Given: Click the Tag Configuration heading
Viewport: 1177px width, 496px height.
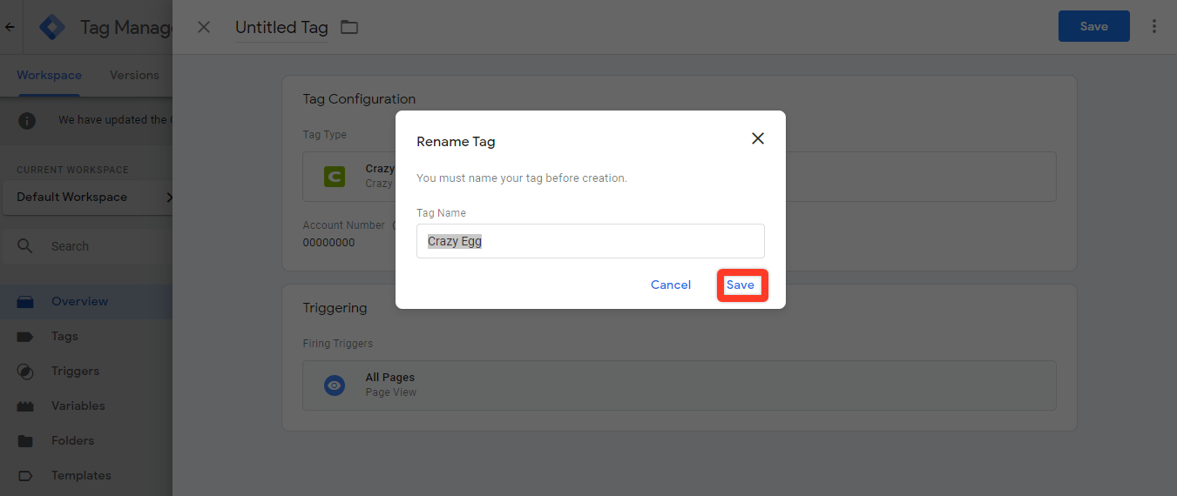Looking at the screenshot, I should pyautogui.click(x=359, y=99).
